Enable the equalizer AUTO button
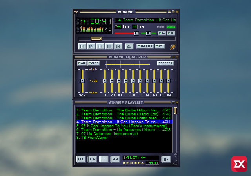251x176 pixels. pyautogui.click(x=93, y=63)
